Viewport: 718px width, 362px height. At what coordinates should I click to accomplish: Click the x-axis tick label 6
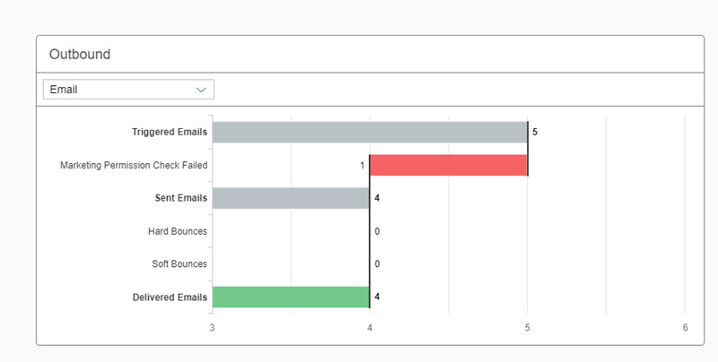685,327
